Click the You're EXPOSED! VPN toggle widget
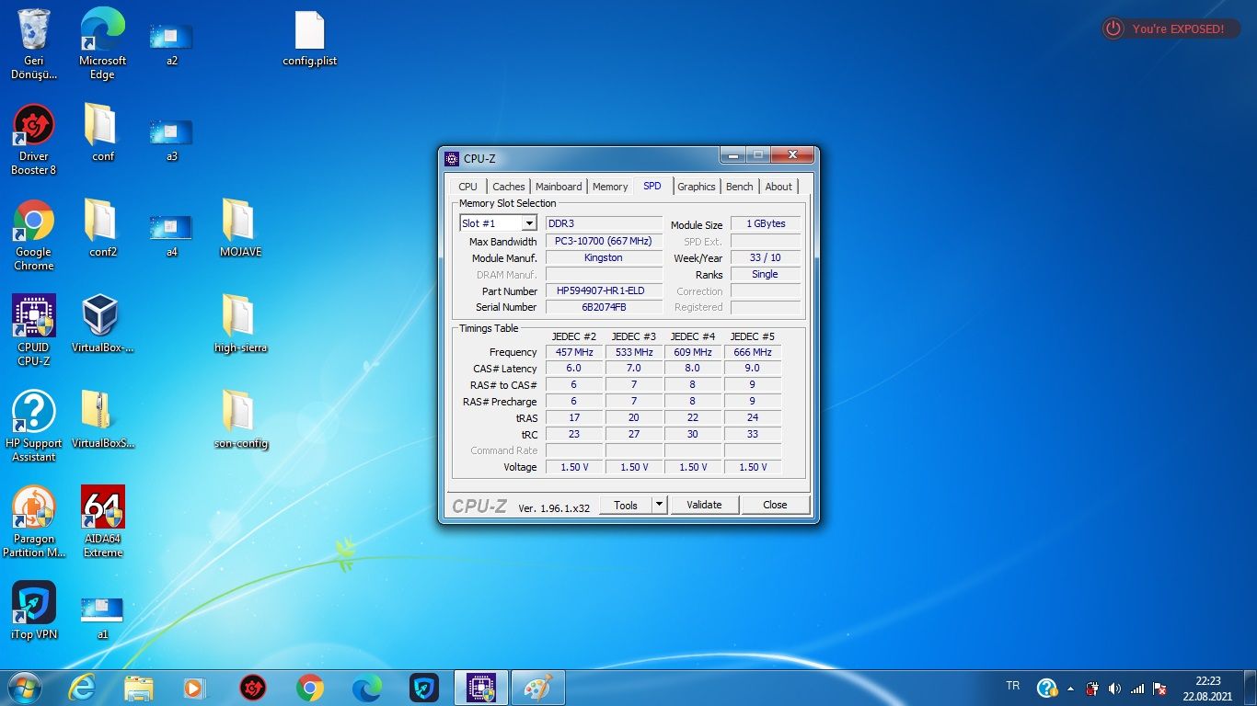This screenshot has width=1257, height=706. [x=1169, y=29]
